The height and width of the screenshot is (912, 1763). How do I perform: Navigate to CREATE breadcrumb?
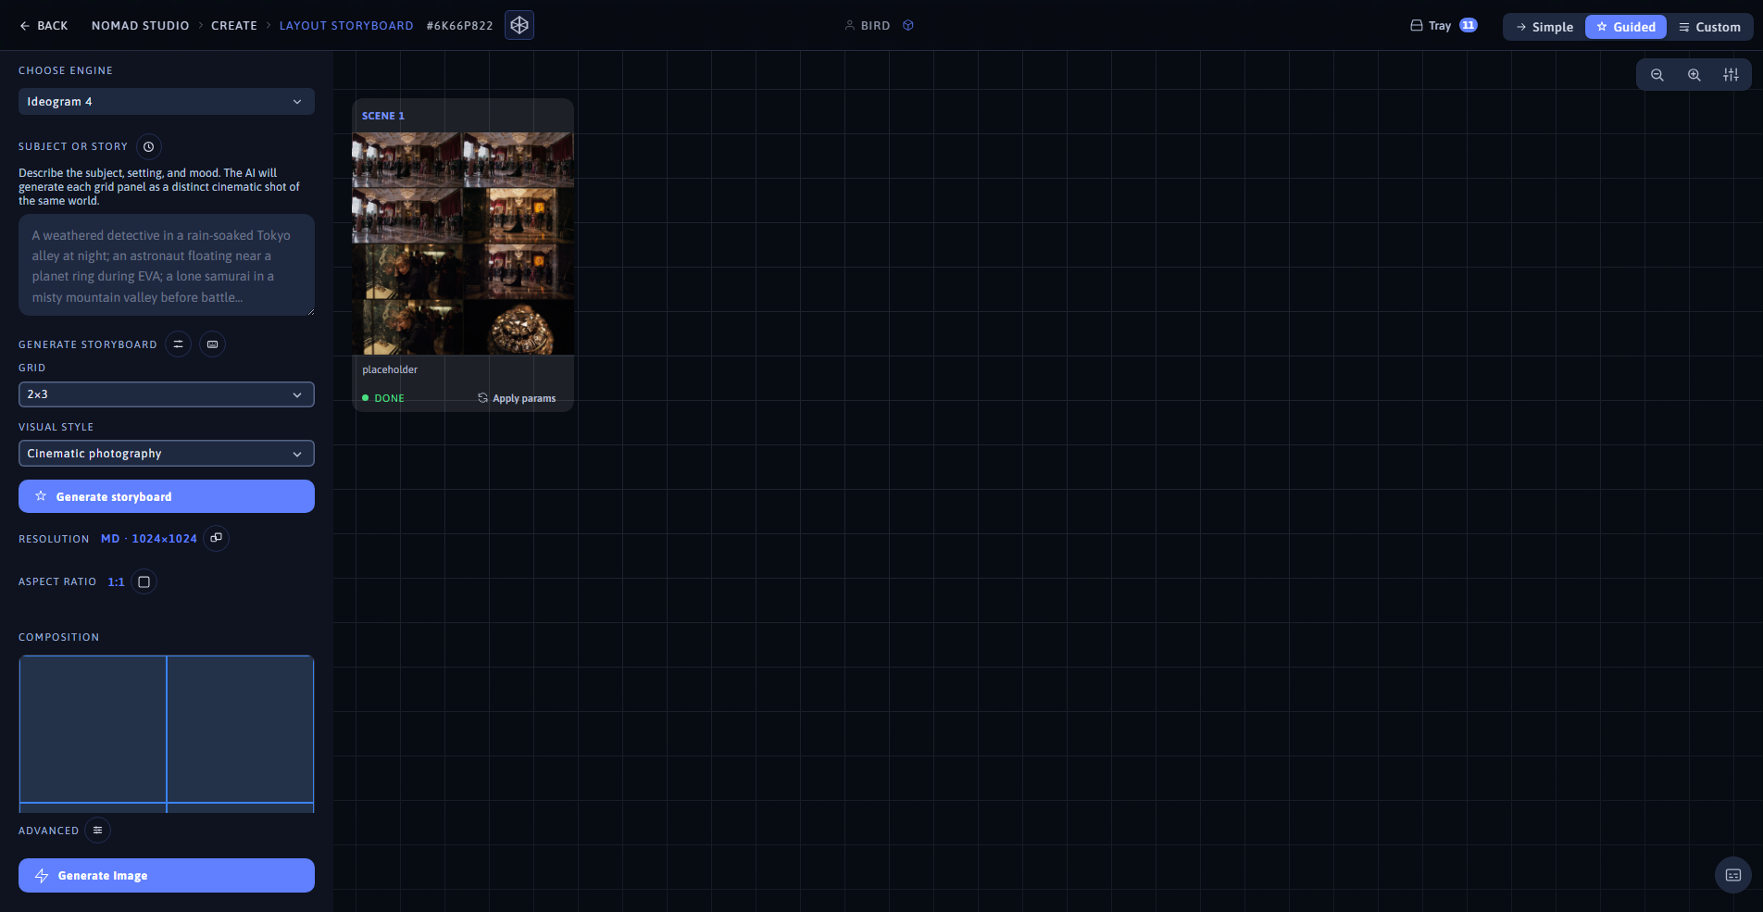234,26
